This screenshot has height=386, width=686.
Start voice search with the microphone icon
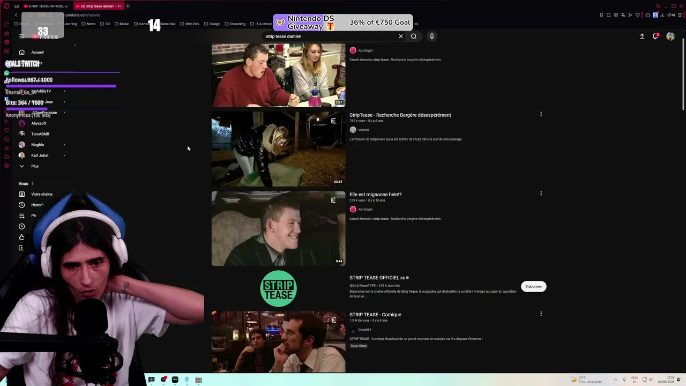(431, 36)
